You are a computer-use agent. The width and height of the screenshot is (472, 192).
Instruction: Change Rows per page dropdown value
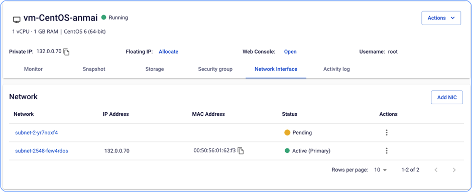tap(381, 170)
